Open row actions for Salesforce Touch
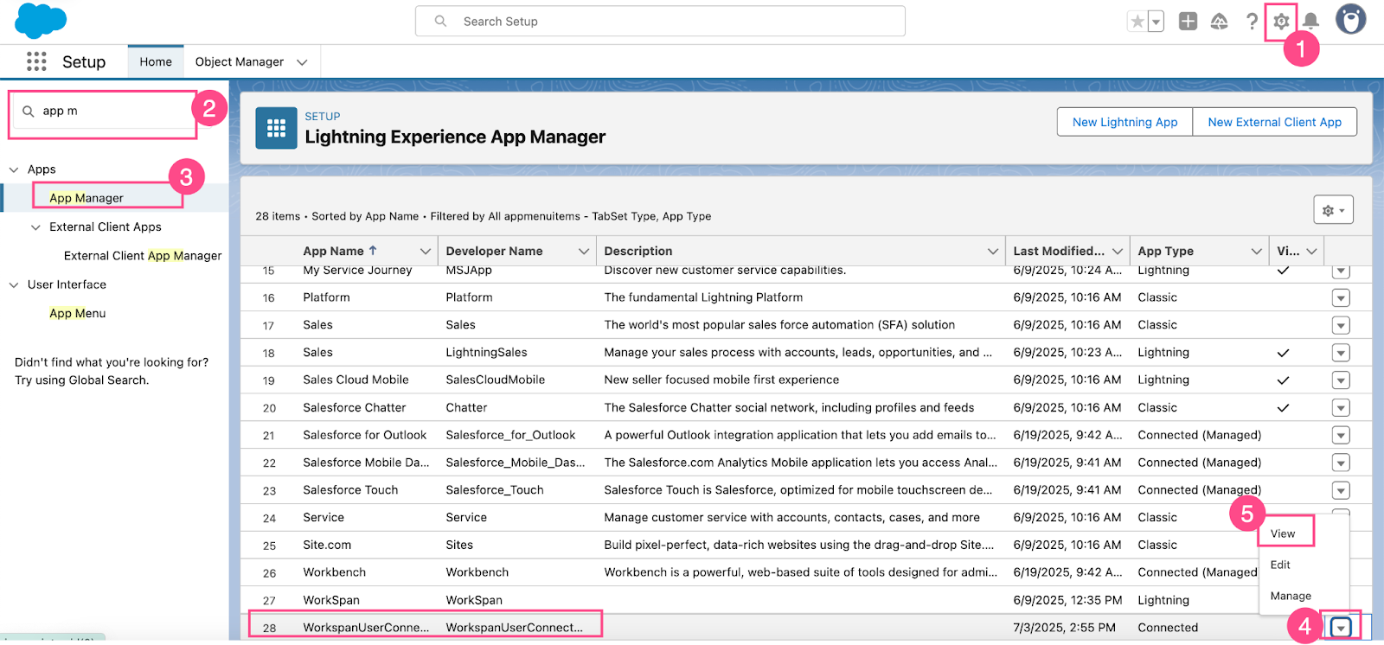This screenshot has width=1384, height=645. (x=1341, y=490)
